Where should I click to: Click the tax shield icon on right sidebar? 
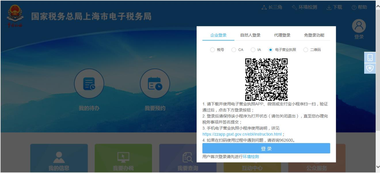coord(370,68)
